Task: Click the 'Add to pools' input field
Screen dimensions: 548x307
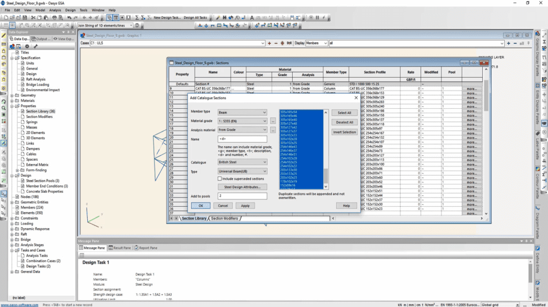Action: pyautogui.click(x=242, y=196)
